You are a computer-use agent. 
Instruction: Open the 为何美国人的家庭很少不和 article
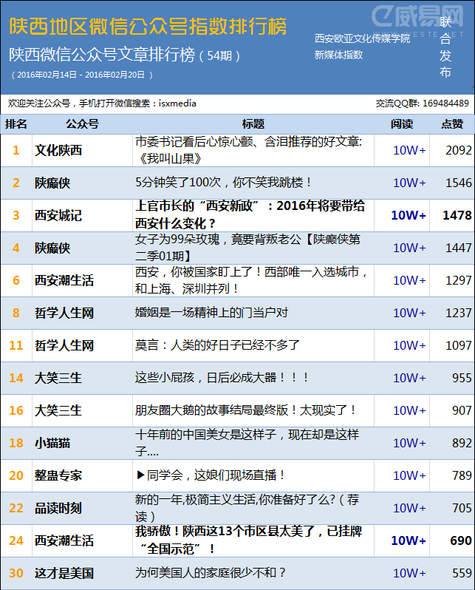coord(211,573)
